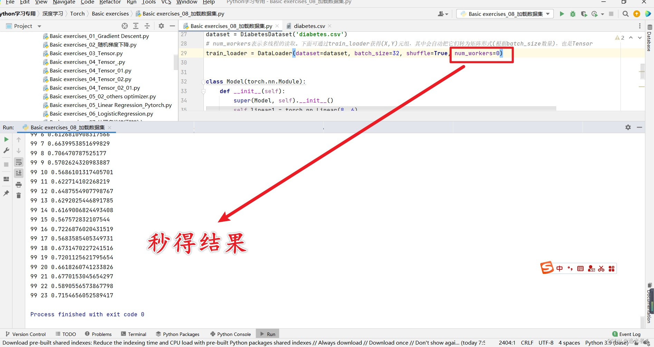654x347 pixels.
Task: Clear all console output with the trash icon
Action: [19, 196]
